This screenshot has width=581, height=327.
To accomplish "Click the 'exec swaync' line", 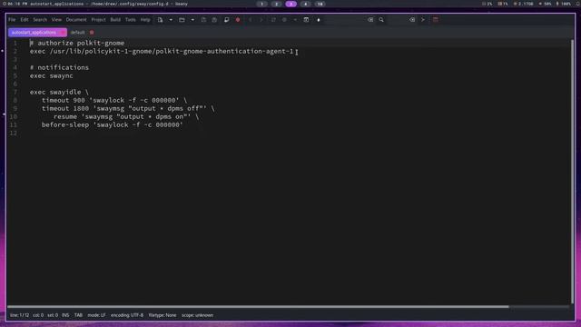I will (x=52, y=75).
